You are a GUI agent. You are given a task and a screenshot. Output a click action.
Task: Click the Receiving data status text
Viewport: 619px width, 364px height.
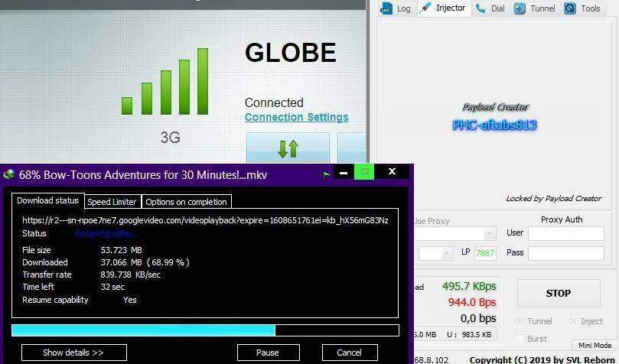(106, 233)
